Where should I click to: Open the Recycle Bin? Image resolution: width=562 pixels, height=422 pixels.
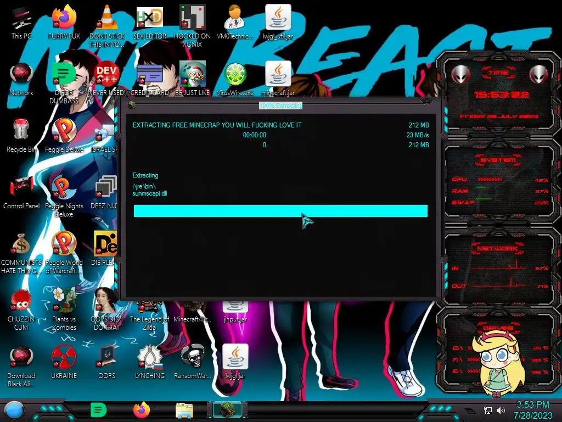21,136
